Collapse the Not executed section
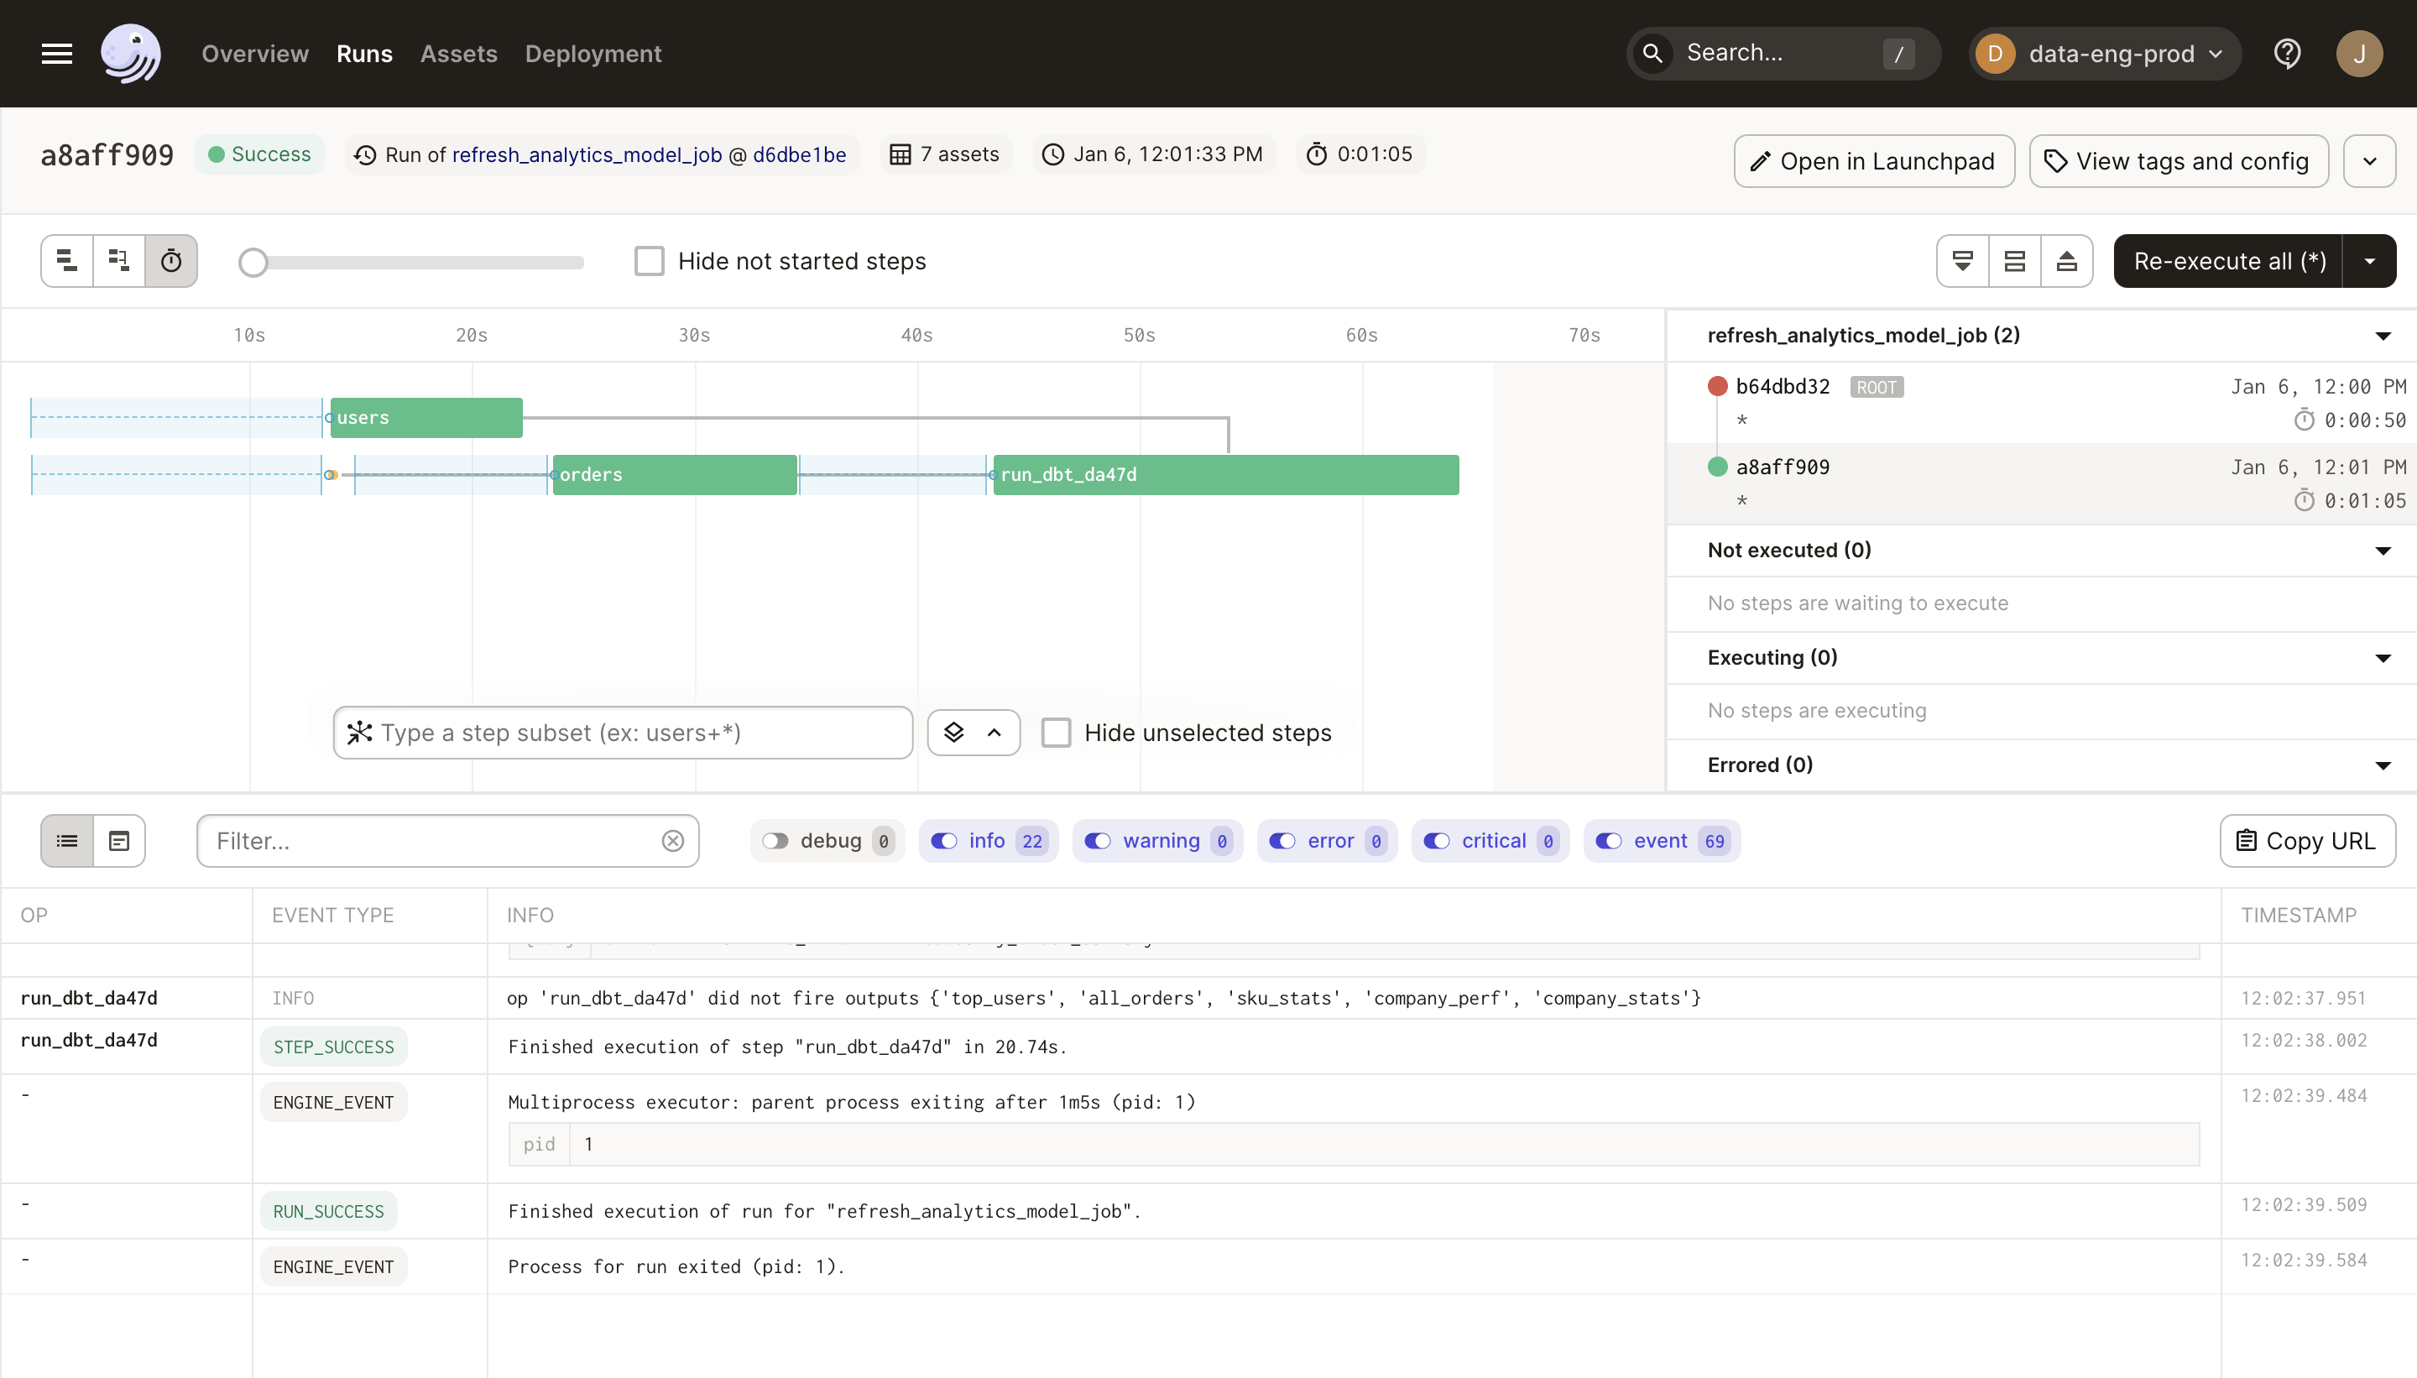This screenshot has height=1378, width=2417. pos(2382,551)
